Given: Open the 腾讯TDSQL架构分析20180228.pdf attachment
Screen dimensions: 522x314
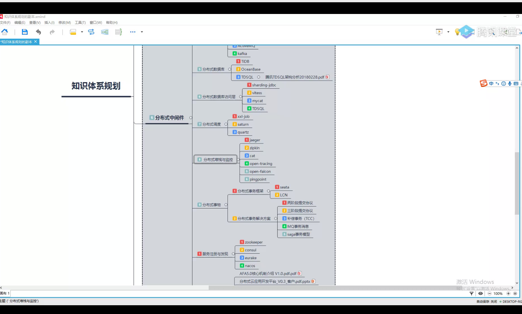Looking at the screenshot, I should [327, 77].
